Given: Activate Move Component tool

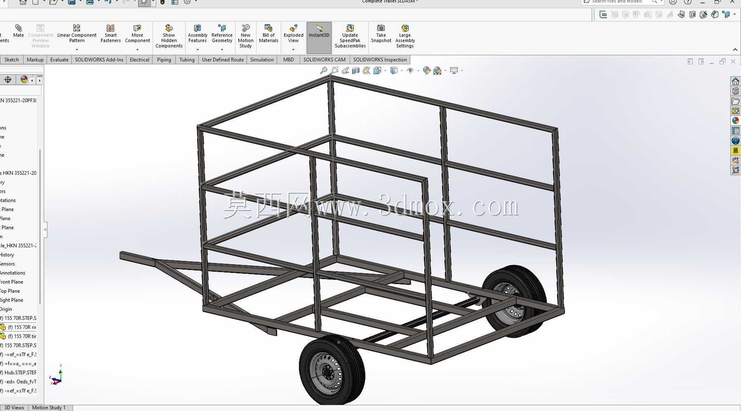Looking at the screenshot, I should point(137,33).
